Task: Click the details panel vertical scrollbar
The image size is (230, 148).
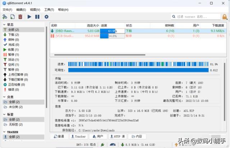Action: 224,92
